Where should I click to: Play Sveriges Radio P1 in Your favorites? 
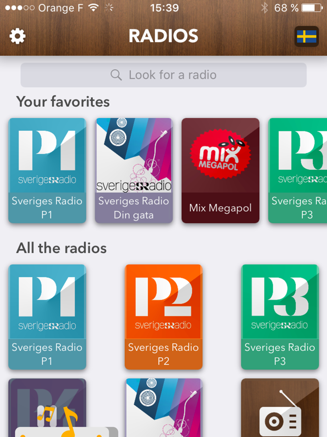(47, 171)
